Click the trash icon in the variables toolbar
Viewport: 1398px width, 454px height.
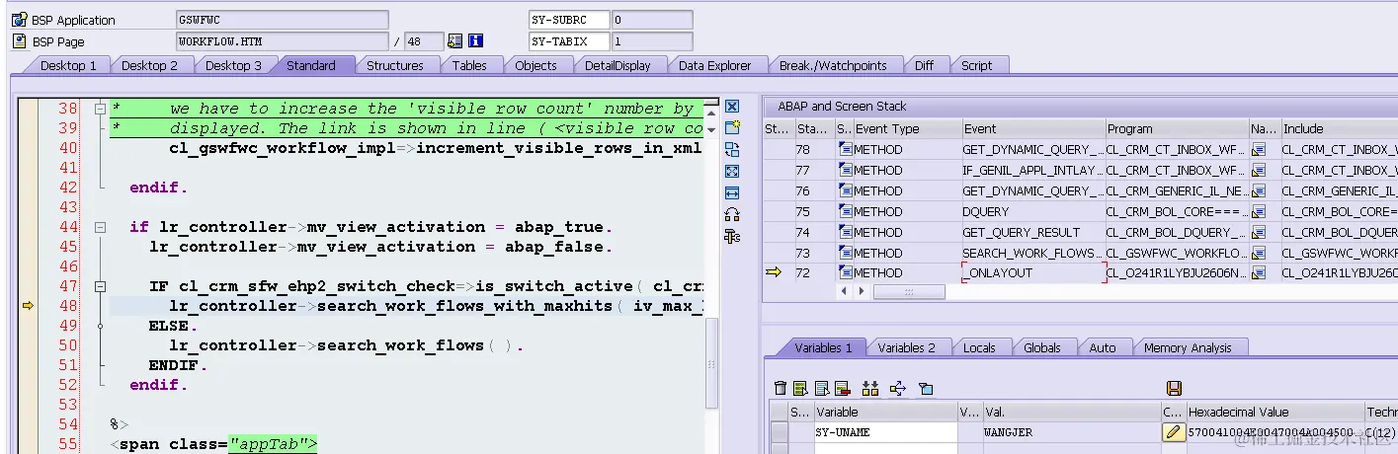tap(781, 389)
